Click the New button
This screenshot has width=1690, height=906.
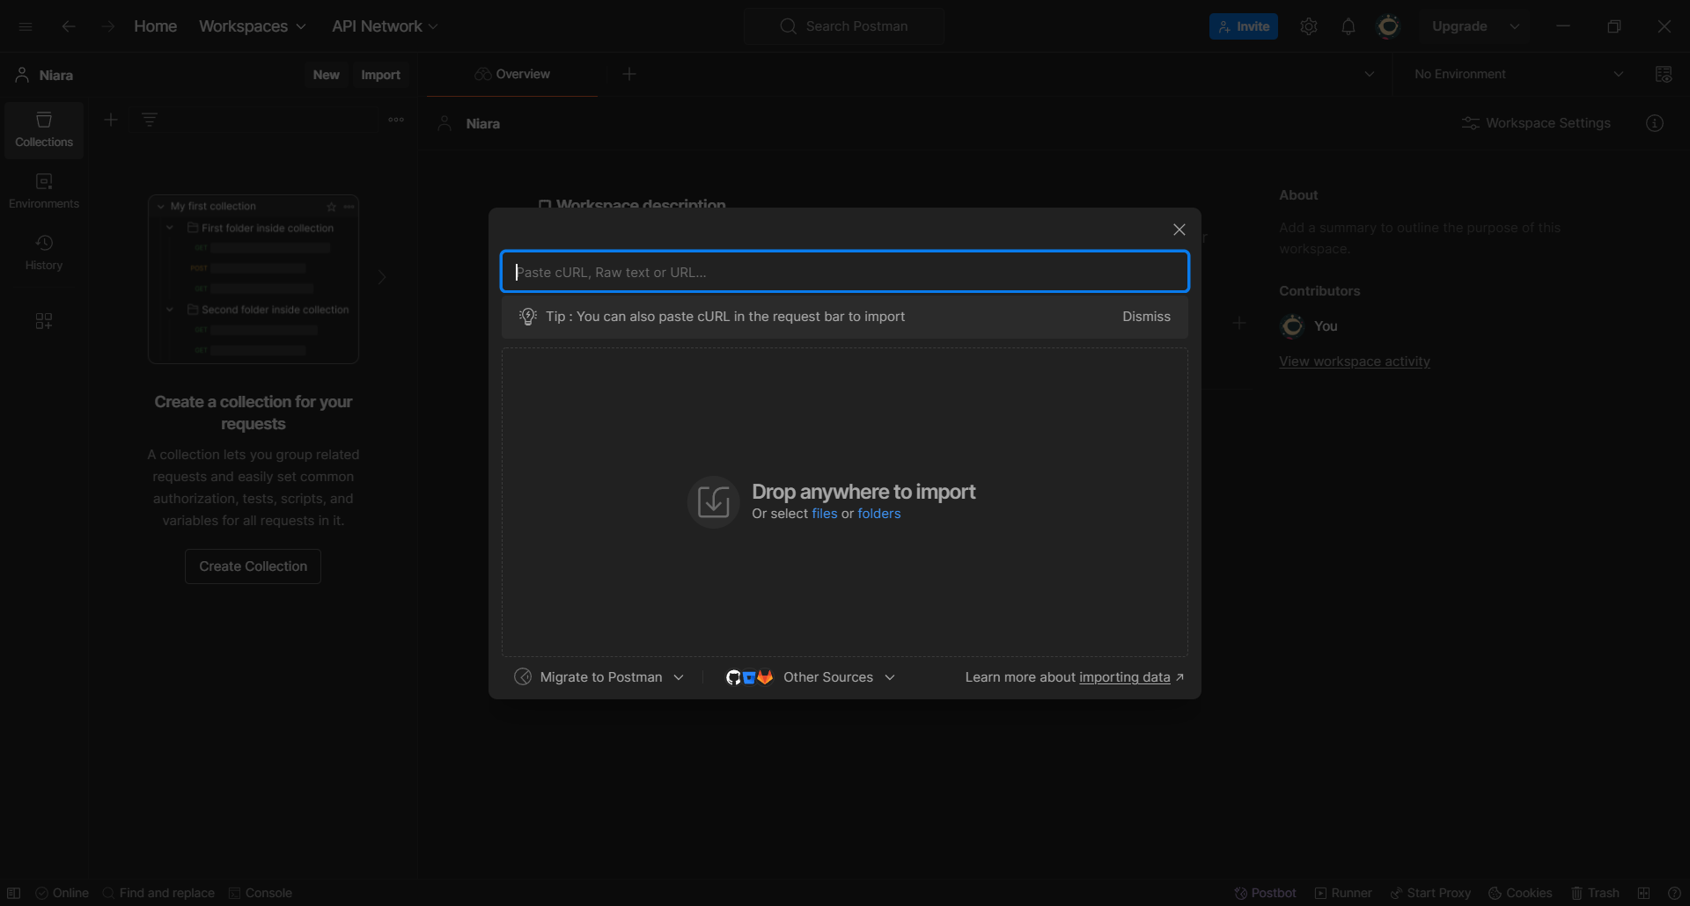coord(326,75)
